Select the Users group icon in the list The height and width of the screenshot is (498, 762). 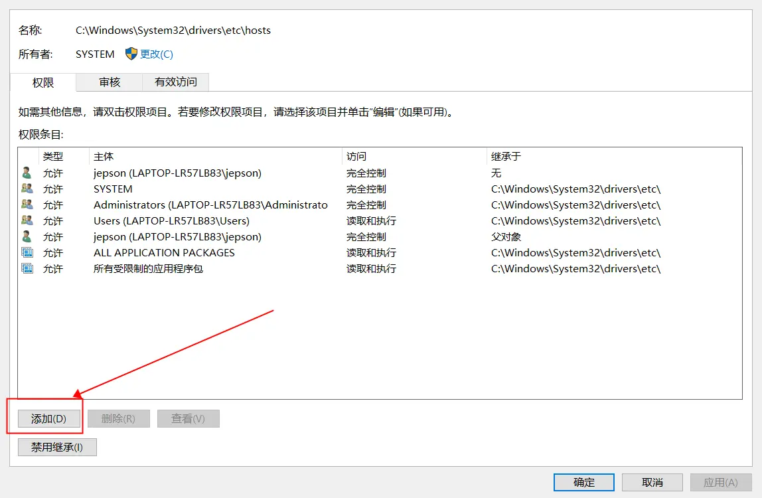27,220
